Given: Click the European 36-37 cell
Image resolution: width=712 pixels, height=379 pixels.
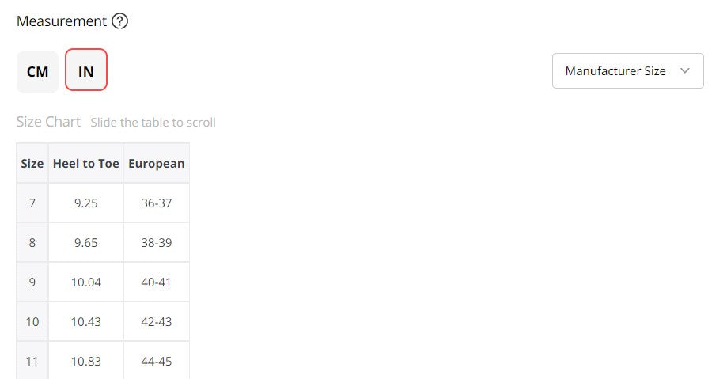Looking at the screenshot, I should point(157,203).
